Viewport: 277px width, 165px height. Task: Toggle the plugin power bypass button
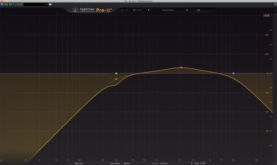coord(2,4)
